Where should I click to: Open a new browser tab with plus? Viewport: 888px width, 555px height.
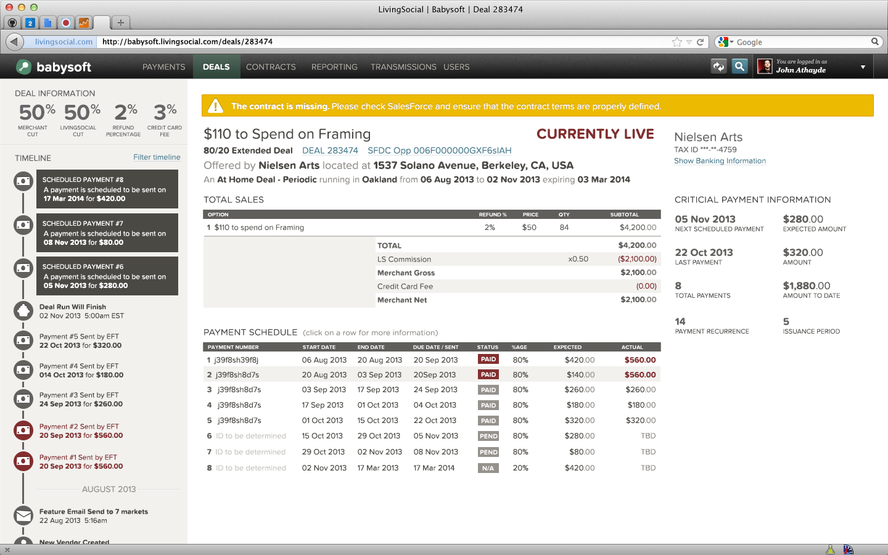(121, 23)
